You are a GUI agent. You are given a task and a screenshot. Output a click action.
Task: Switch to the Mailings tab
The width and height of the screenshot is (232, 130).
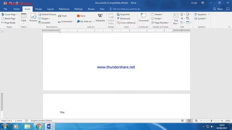tap(78, 9)
